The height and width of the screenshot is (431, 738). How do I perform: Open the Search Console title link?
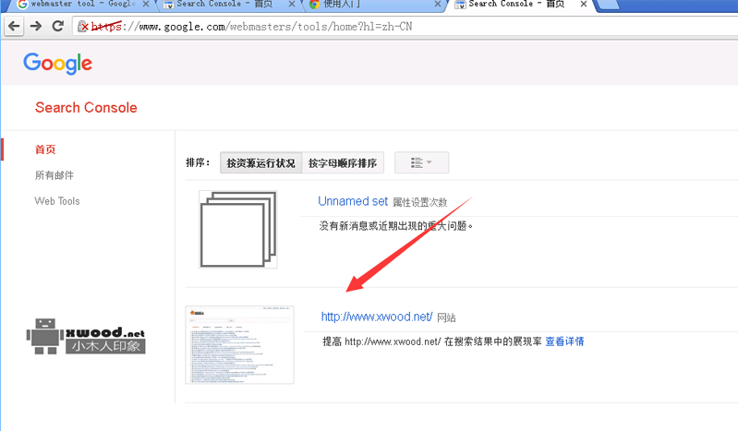(86, 108)
